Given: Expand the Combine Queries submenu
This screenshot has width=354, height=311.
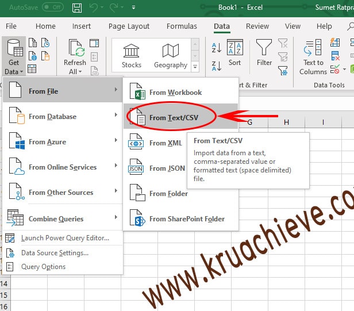Looking at the screenshot, I should (x=63, y=218).
